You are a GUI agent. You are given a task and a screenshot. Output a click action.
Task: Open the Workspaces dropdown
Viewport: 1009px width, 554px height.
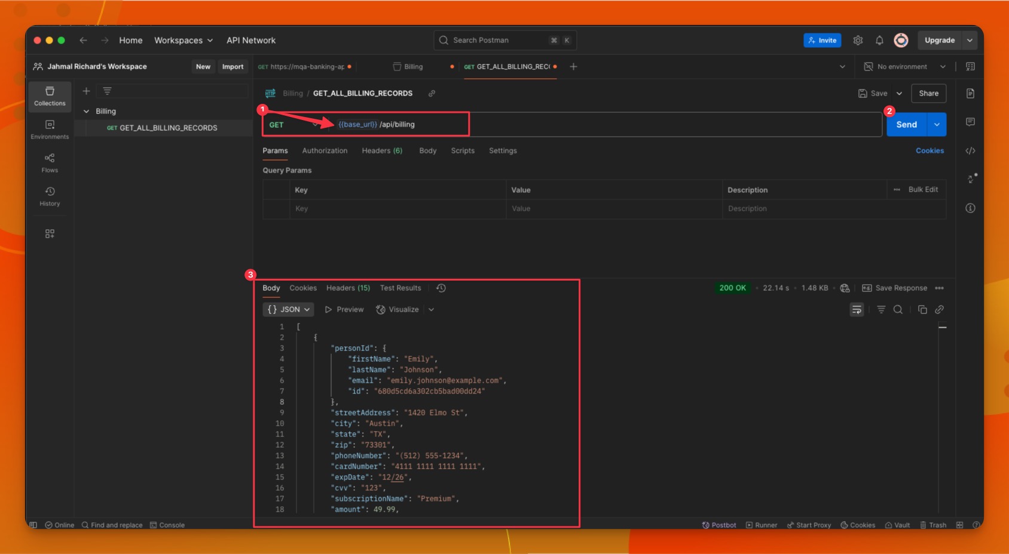point(184,40)
